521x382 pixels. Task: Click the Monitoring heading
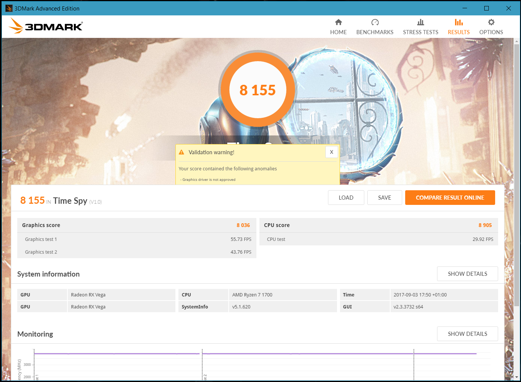pos(35,334)
